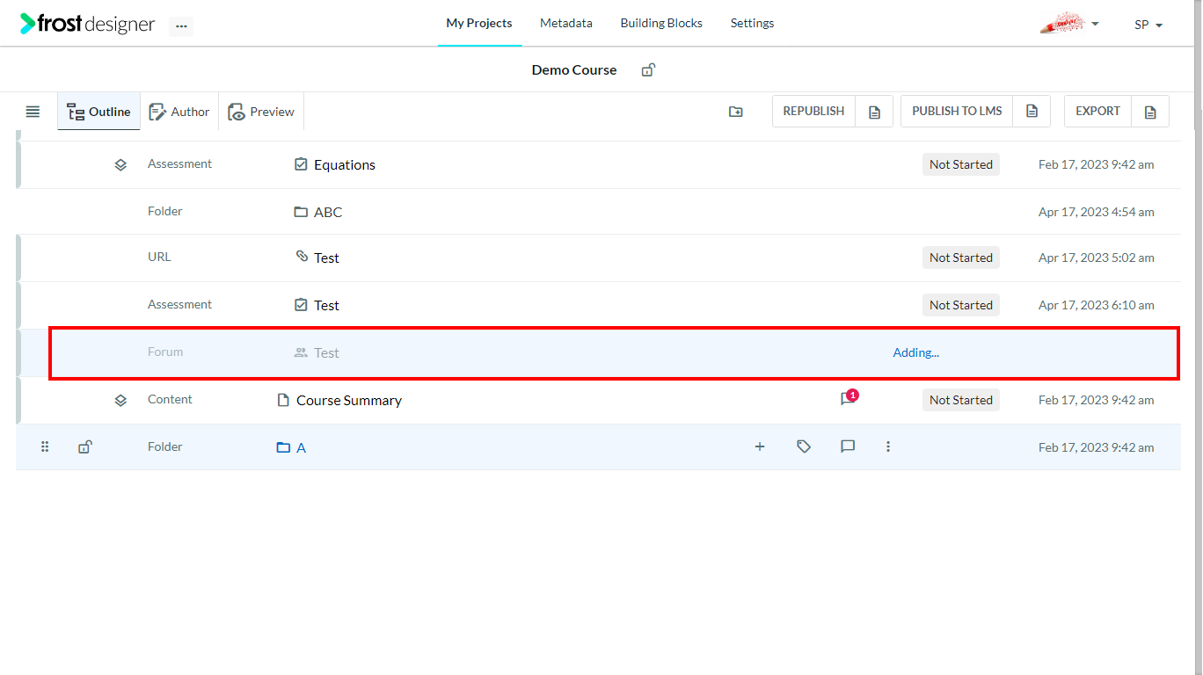Click the EXPORT button
This screenshot has width=1203, height=675.
[x=1097, y=111]
